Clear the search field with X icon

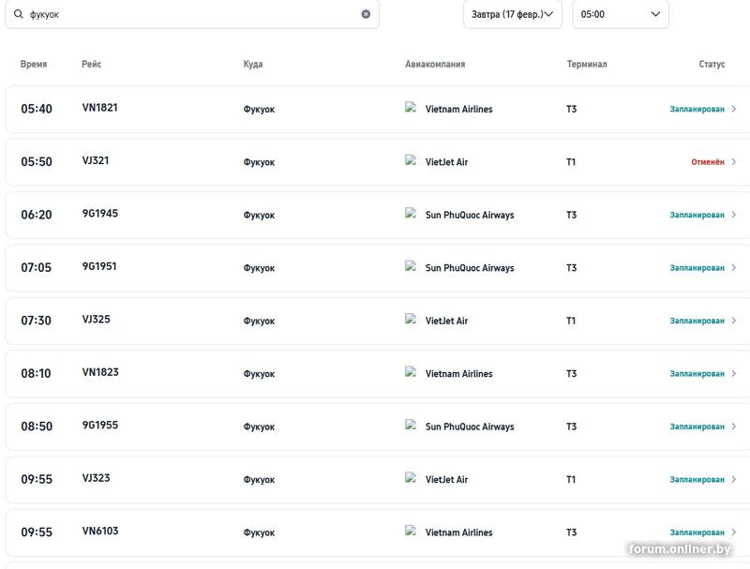[x=366, y=14]
